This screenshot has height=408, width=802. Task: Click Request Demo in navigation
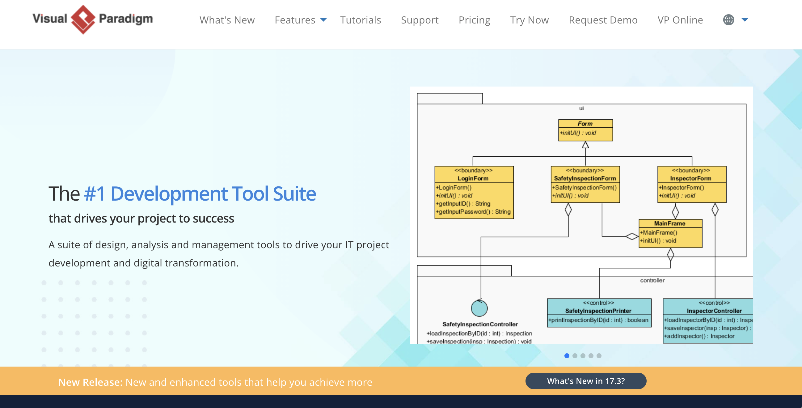pos(603,20)
